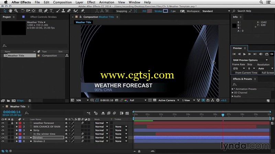Select the Hand tool
This screenshot has height=154, width=275.
coord(11,11)
